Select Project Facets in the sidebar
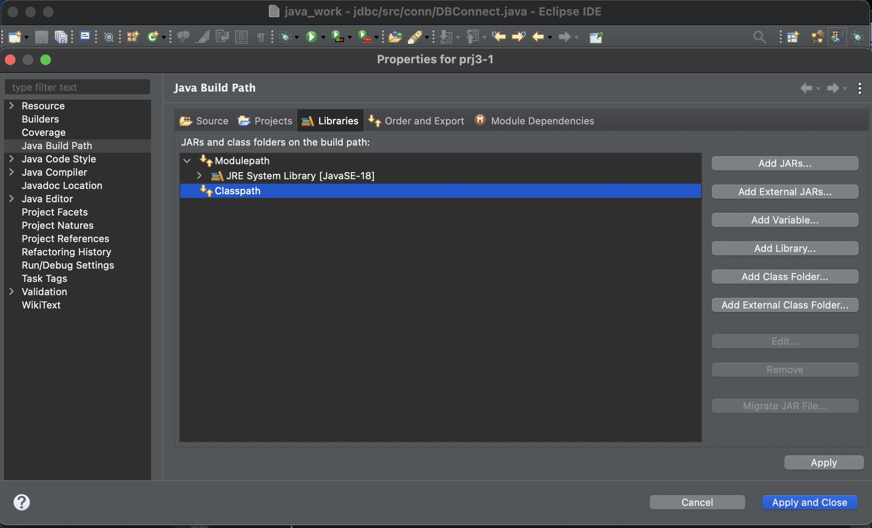 tap(54, 212)
